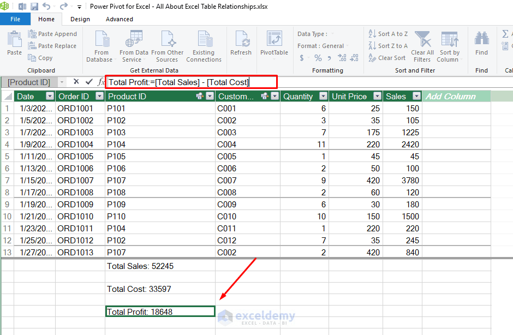Click cell C007 in Customer column

(x=248, y=180)
